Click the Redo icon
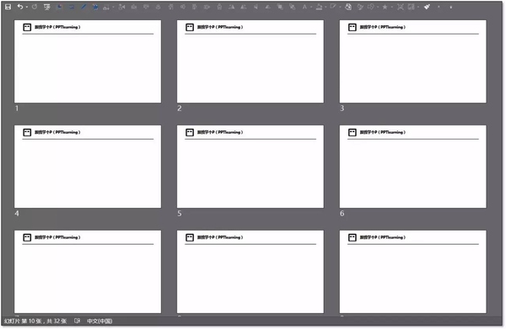Image resolution: width=506 pixels, height=329 pixels. tap(35, 7)
